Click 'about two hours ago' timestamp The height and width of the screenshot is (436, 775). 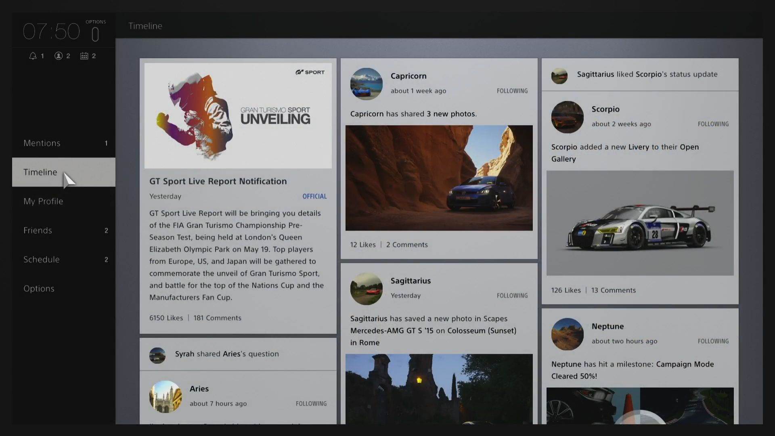[x=624, y=341]
